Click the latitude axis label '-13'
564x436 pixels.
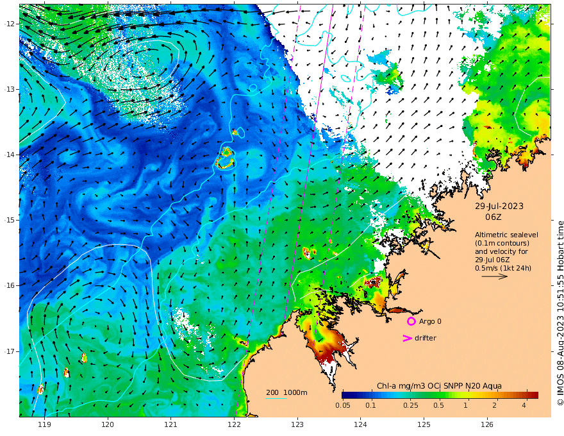(10, 89)
